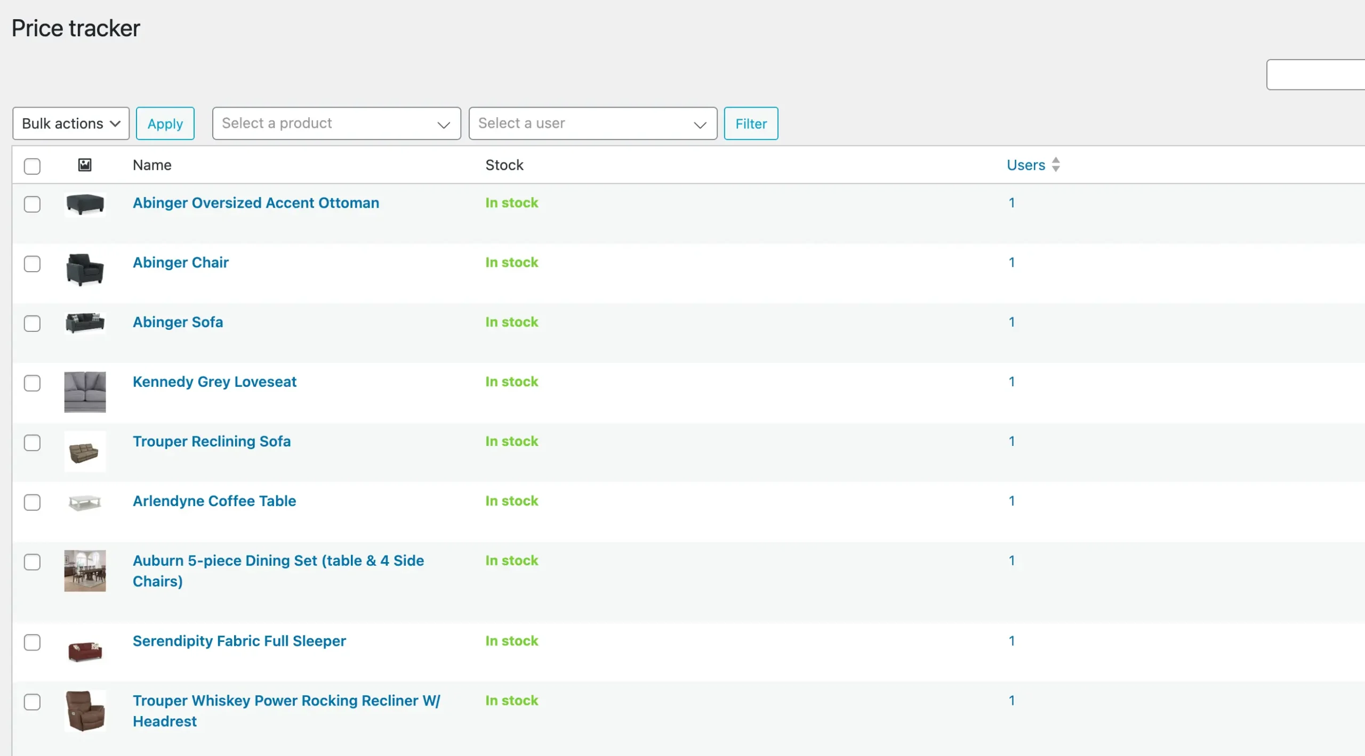The width and height of the screenshot is (1365, 756).
Task: Open the Abinger Oversized Accent Ottoman product
Action: 255,203
